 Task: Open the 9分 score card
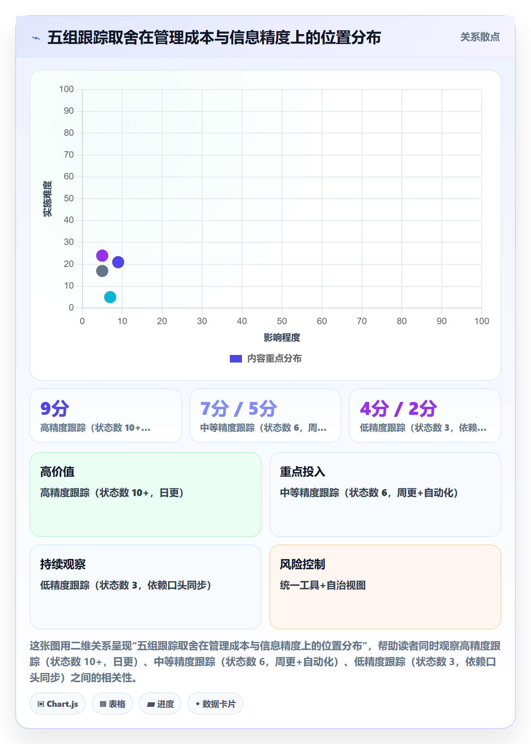tap(106, 416)
